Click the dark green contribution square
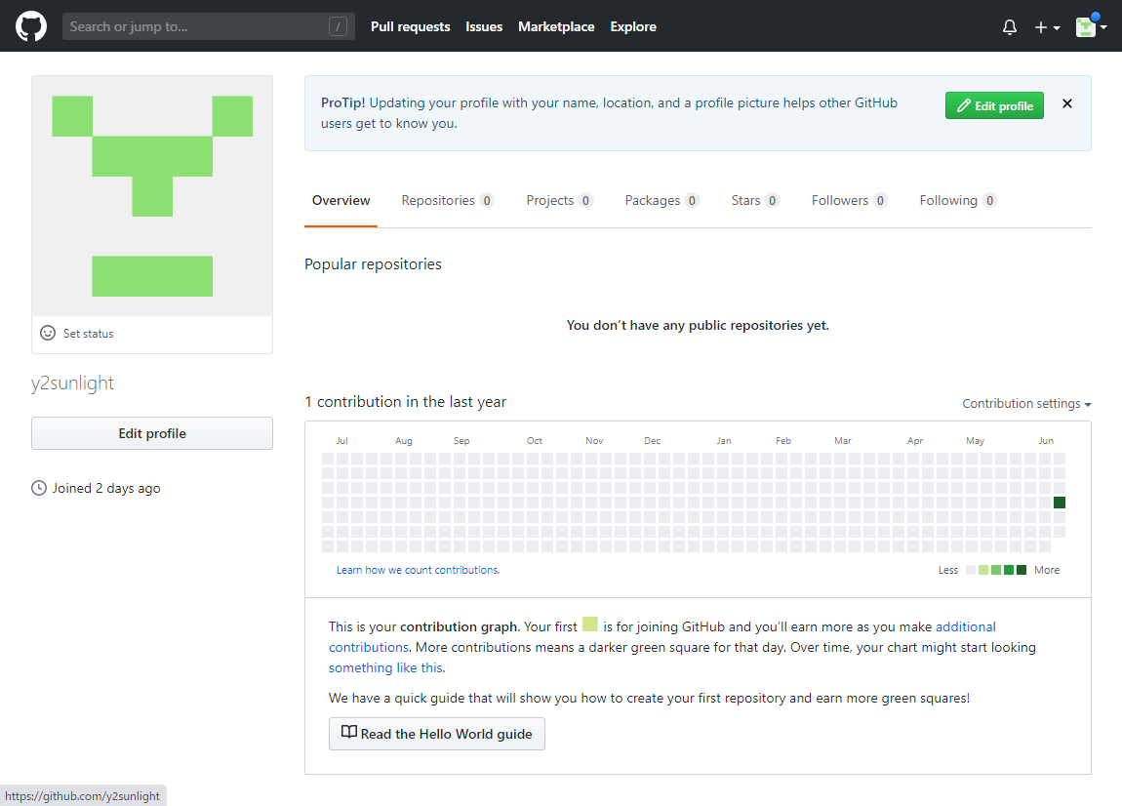1122x806 pixels. click(1060, 503)
